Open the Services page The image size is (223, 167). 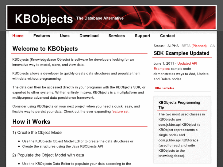click(x=117, y=36)
